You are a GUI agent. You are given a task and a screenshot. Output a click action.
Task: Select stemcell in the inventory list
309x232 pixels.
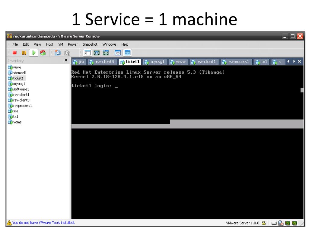click(x=17, y=72)
